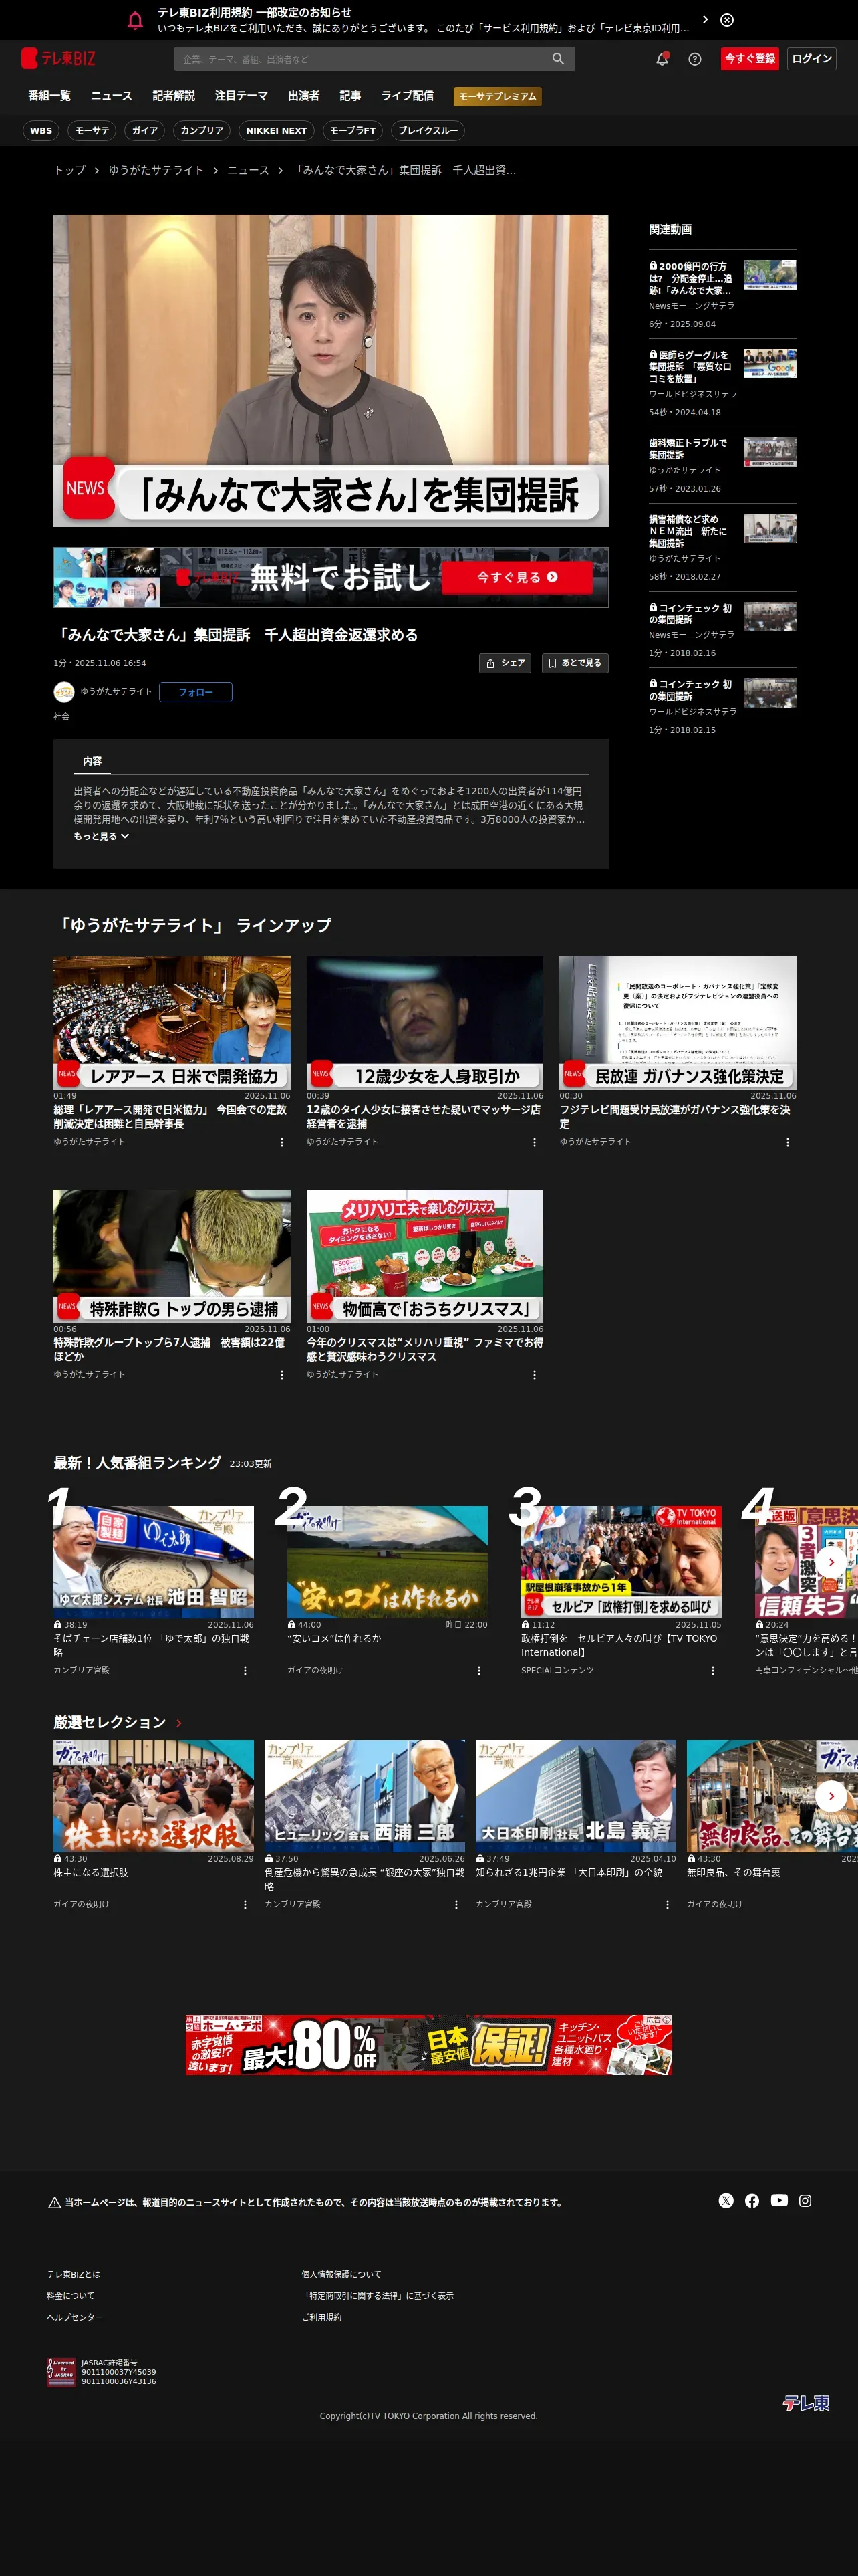Select the ガイア program chip

[145, 131]
